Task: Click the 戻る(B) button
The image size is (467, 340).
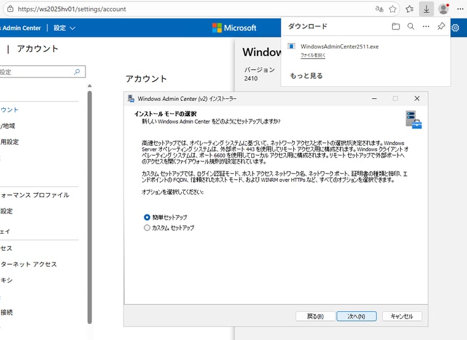Action: 315,317
